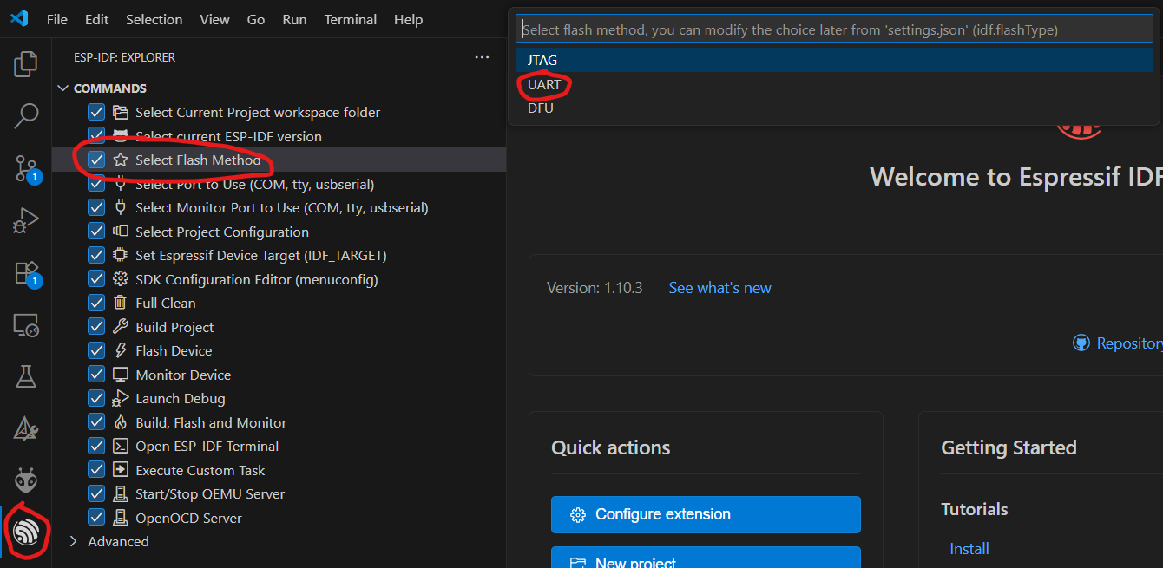Open the Go menu
1163x568 pixels.
256,19
